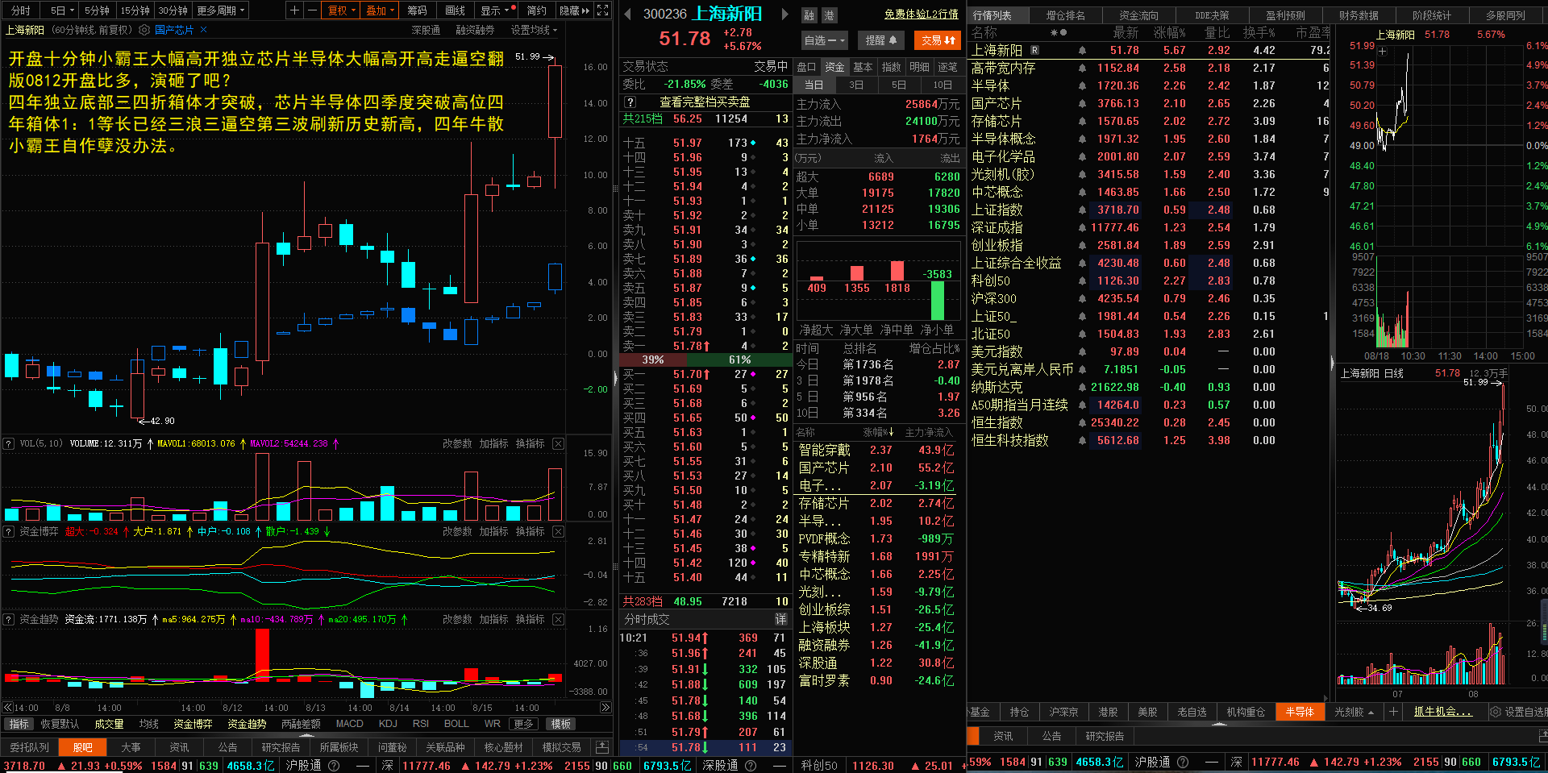Select the 股吧 bottom tab
The image size is (1548, 773).
tap(82, 747)
